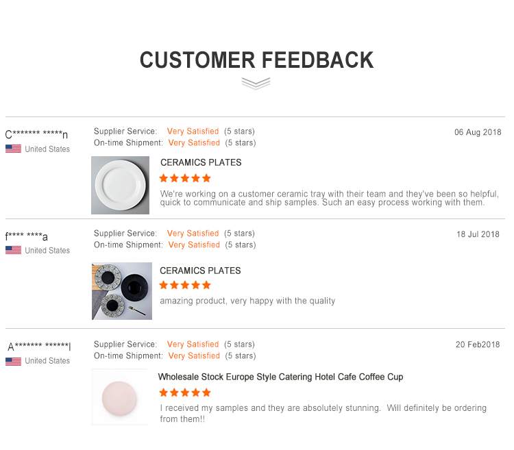Viewport: 514px width, 450px height.
Task: Click the down chevron under Customer Feedback heading
Action: (x=256, y=84)
